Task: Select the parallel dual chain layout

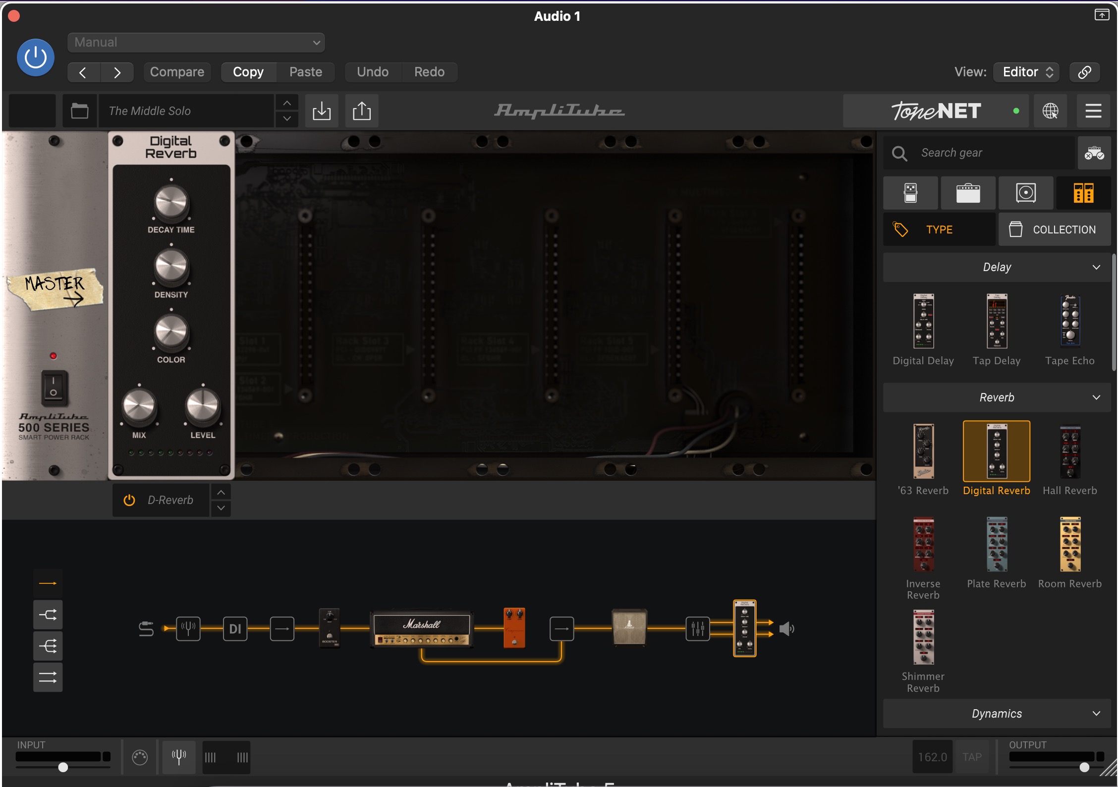Action: coord(48,677)
